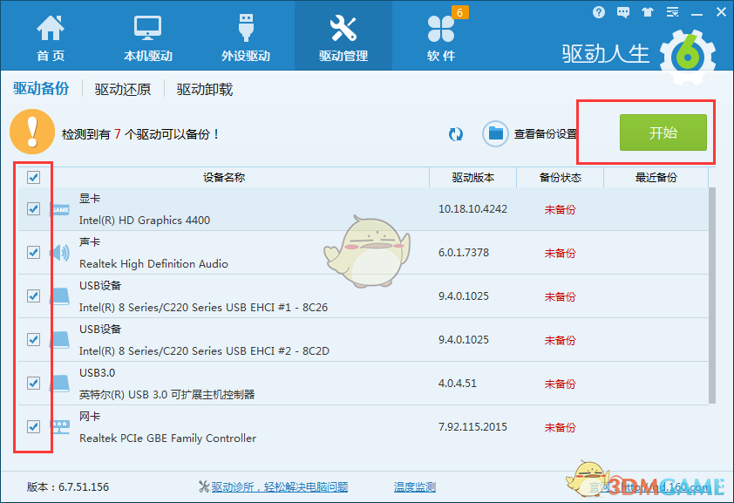
Task: Open the help question mark icon
Action: (598, 12)
